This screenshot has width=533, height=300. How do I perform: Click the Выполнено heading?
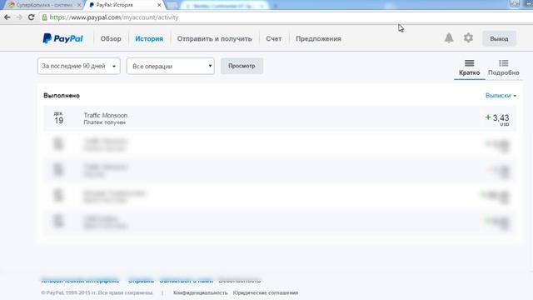pos(62,96)
